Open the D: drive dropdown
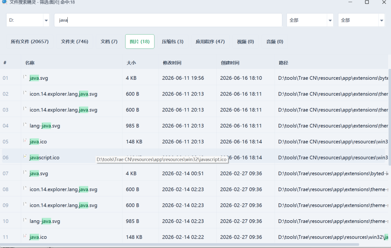 click(46, 20)
